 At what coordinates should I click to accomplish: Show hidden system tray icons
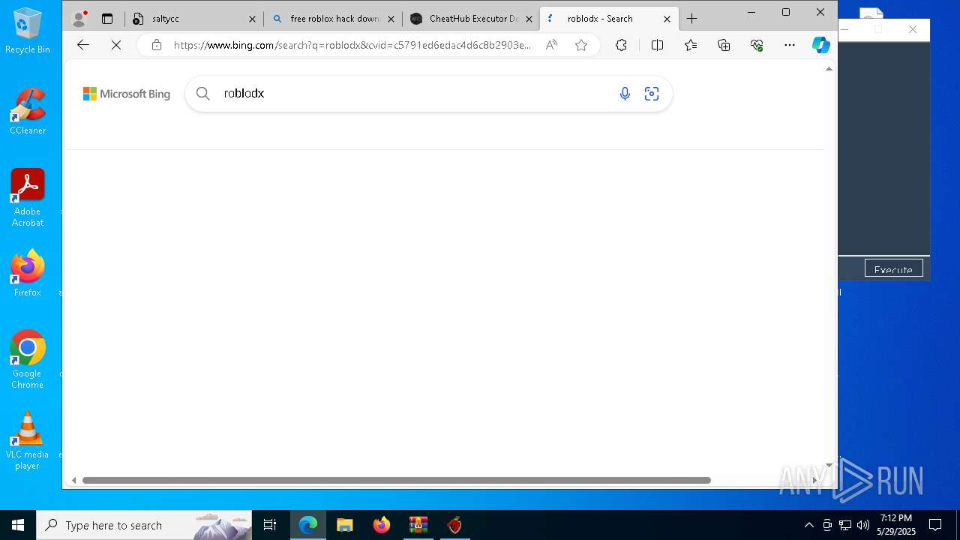tap(808, 525)
